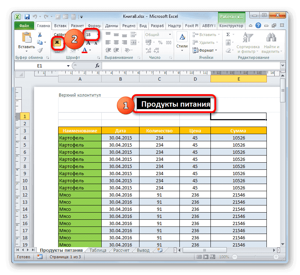Click the Insert Function fx icon
The image size is (300, 275).
[97, 66]
